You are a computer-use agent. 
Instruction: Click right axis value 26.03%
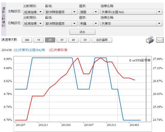click(x=158, y=94)
